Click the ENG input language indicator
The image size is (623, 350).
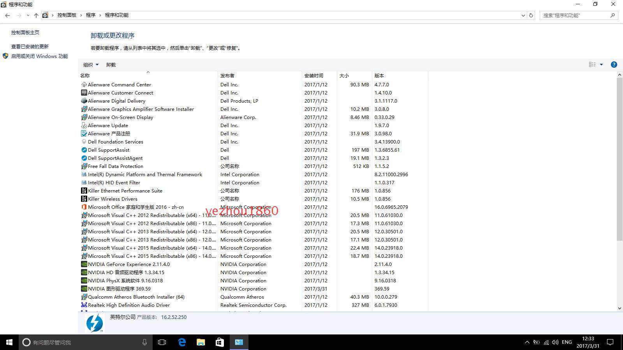click(x=567, y=342)
